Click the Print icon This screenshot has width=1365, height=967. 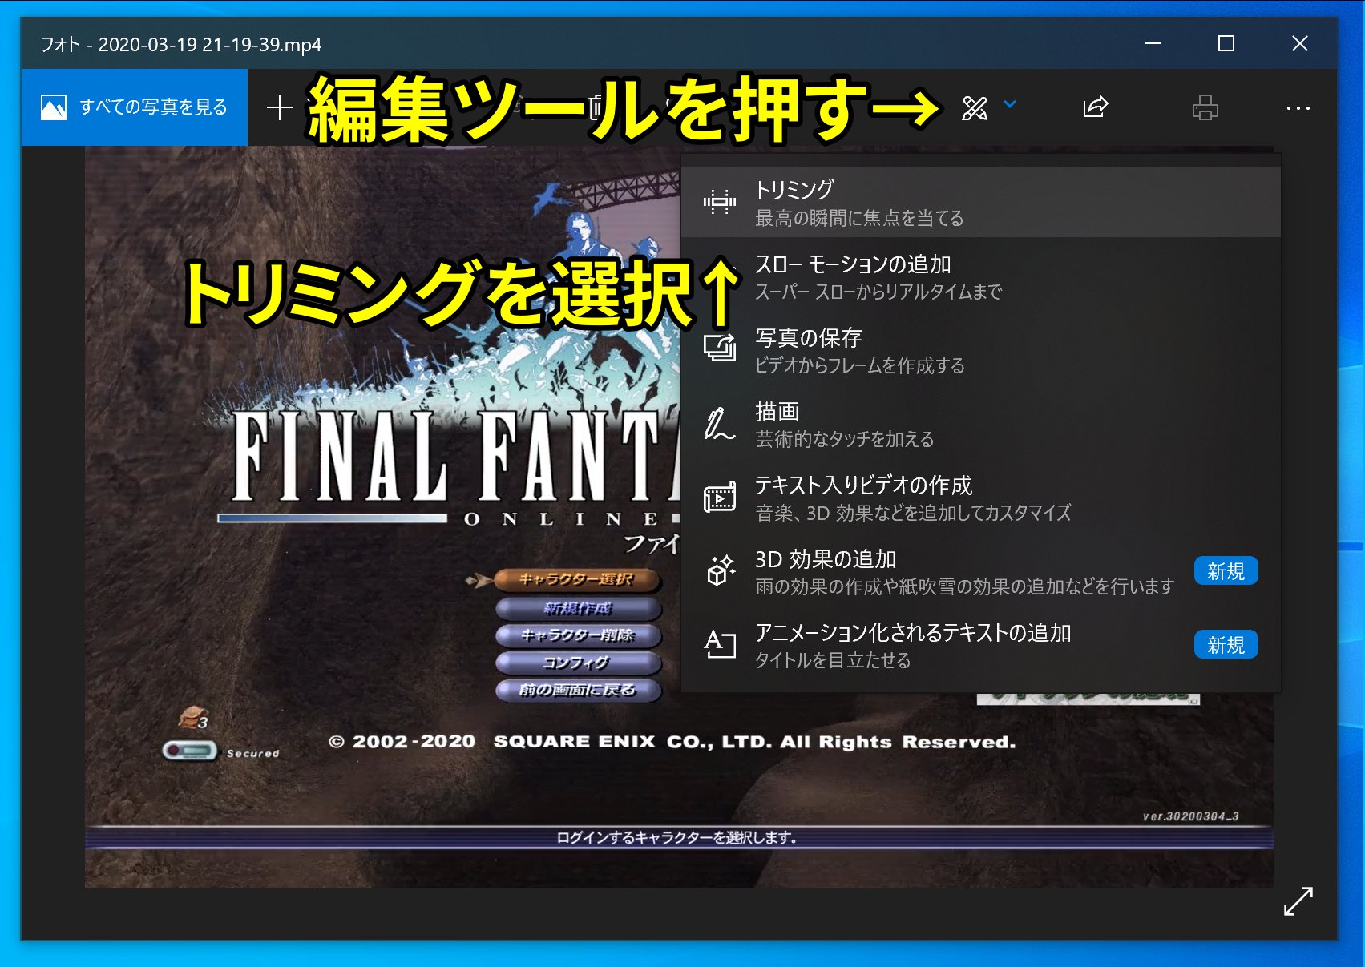(x=1205, y=106)
